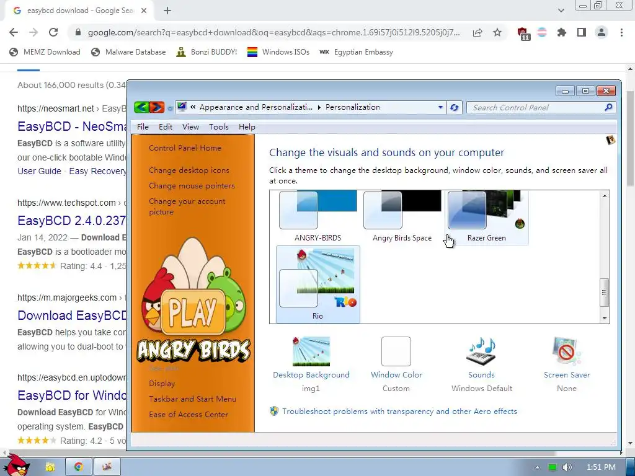This screenshot has height=476, width=635.
Task: Open Chrome extensions puzzle icon
Action: 562,32
